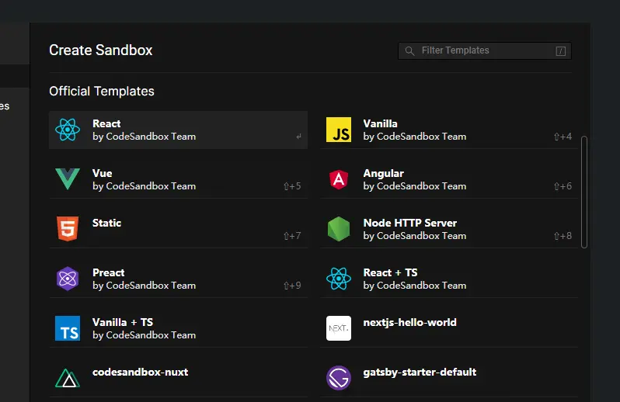Image resolution: width=620 pixels, height=402 pixels.
Task: Click the Nuxt mountain logo icon
Action: (x=68, y=378)
